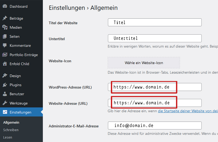
Task: Click the Kommentare speech bubble icon
Action: click(x=5, y=45)
